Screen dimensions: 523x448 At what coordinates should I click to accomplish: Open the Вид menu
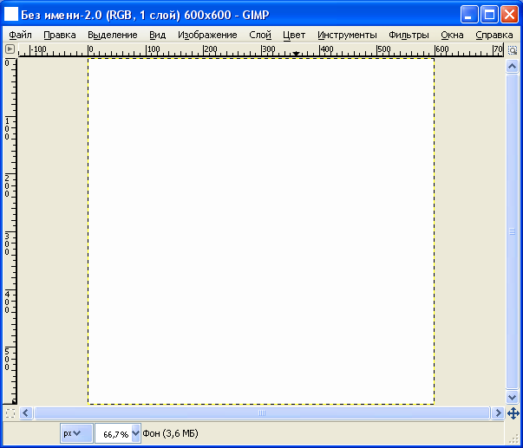pyautogui.click(x=158, y=35)
